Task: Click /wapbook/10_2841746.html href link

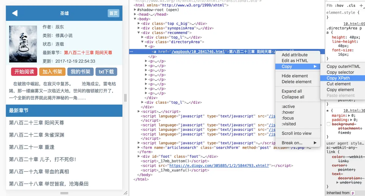Action: point(198,52)
